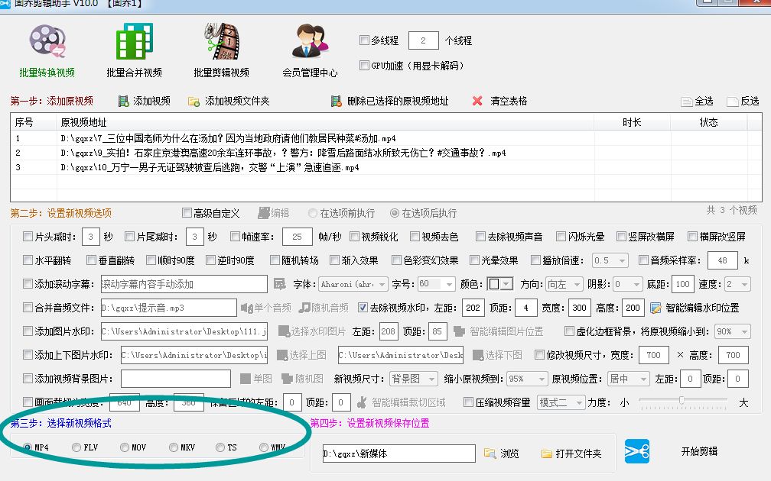Check 去除视频声音 checkbox
The height and width of the screenshot is (481, 771).
[x=481, y=237]
